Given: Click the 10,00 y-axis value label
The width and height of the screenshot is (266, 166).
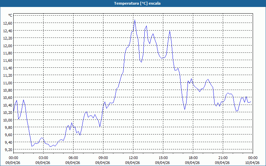Looking at the screenshot, I should [x=8, y=120].
